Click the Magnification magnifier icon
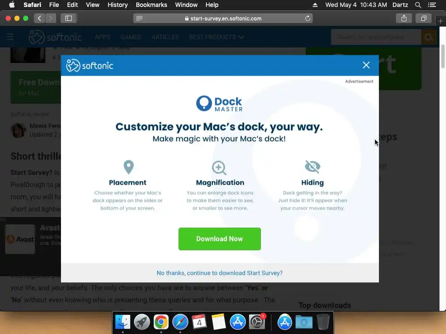Screen dimensions: 446x334 220,168
